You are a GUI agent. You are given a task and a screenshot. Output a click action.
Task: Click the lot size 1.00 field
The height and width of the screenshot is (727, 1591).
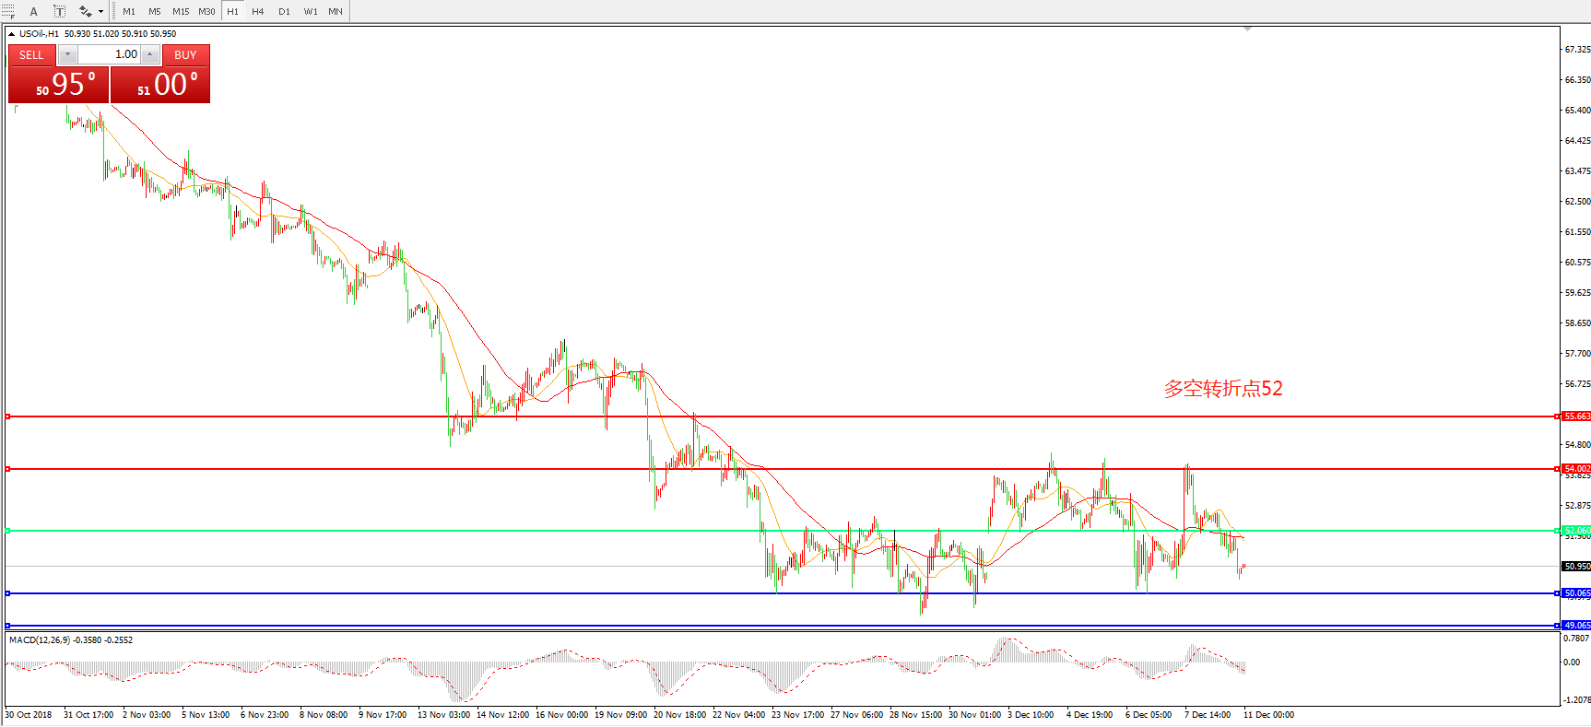(109, 54)
